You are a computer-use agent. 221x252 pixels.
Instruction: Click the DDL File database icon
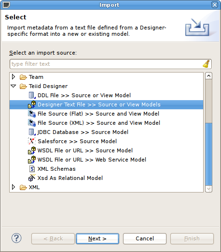[32, 95]
